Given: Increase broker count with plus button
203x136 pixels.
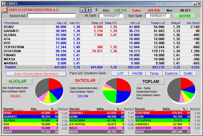Looking at the screenshot, I should [89, 10].
